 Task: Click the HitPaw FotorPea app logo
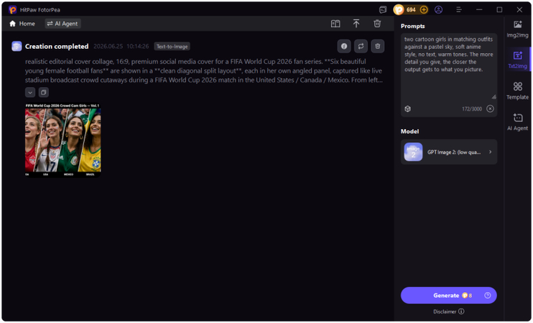point(13,10)
